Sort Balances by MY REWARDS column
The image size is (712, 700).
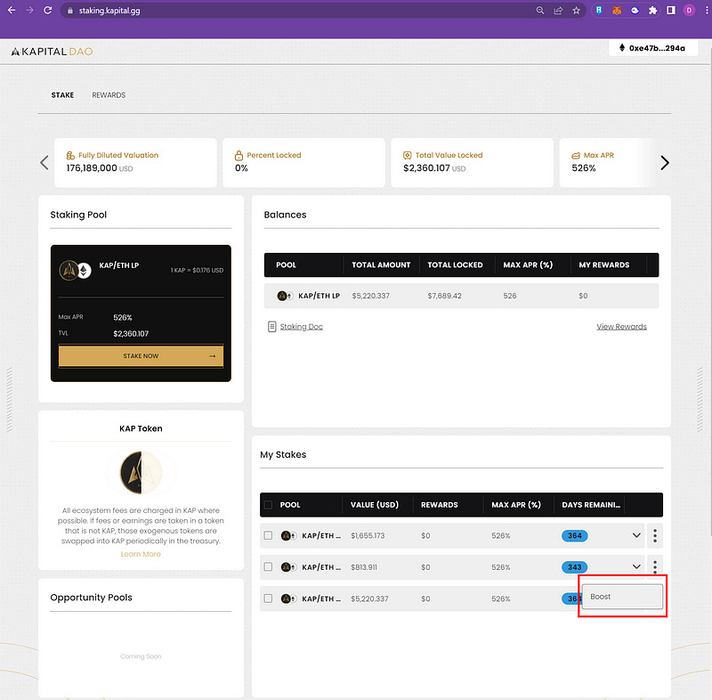(604, 265)
